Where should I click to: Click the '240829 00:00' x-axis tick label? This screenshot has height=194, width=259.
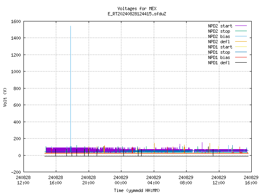(x=121, y=180)
